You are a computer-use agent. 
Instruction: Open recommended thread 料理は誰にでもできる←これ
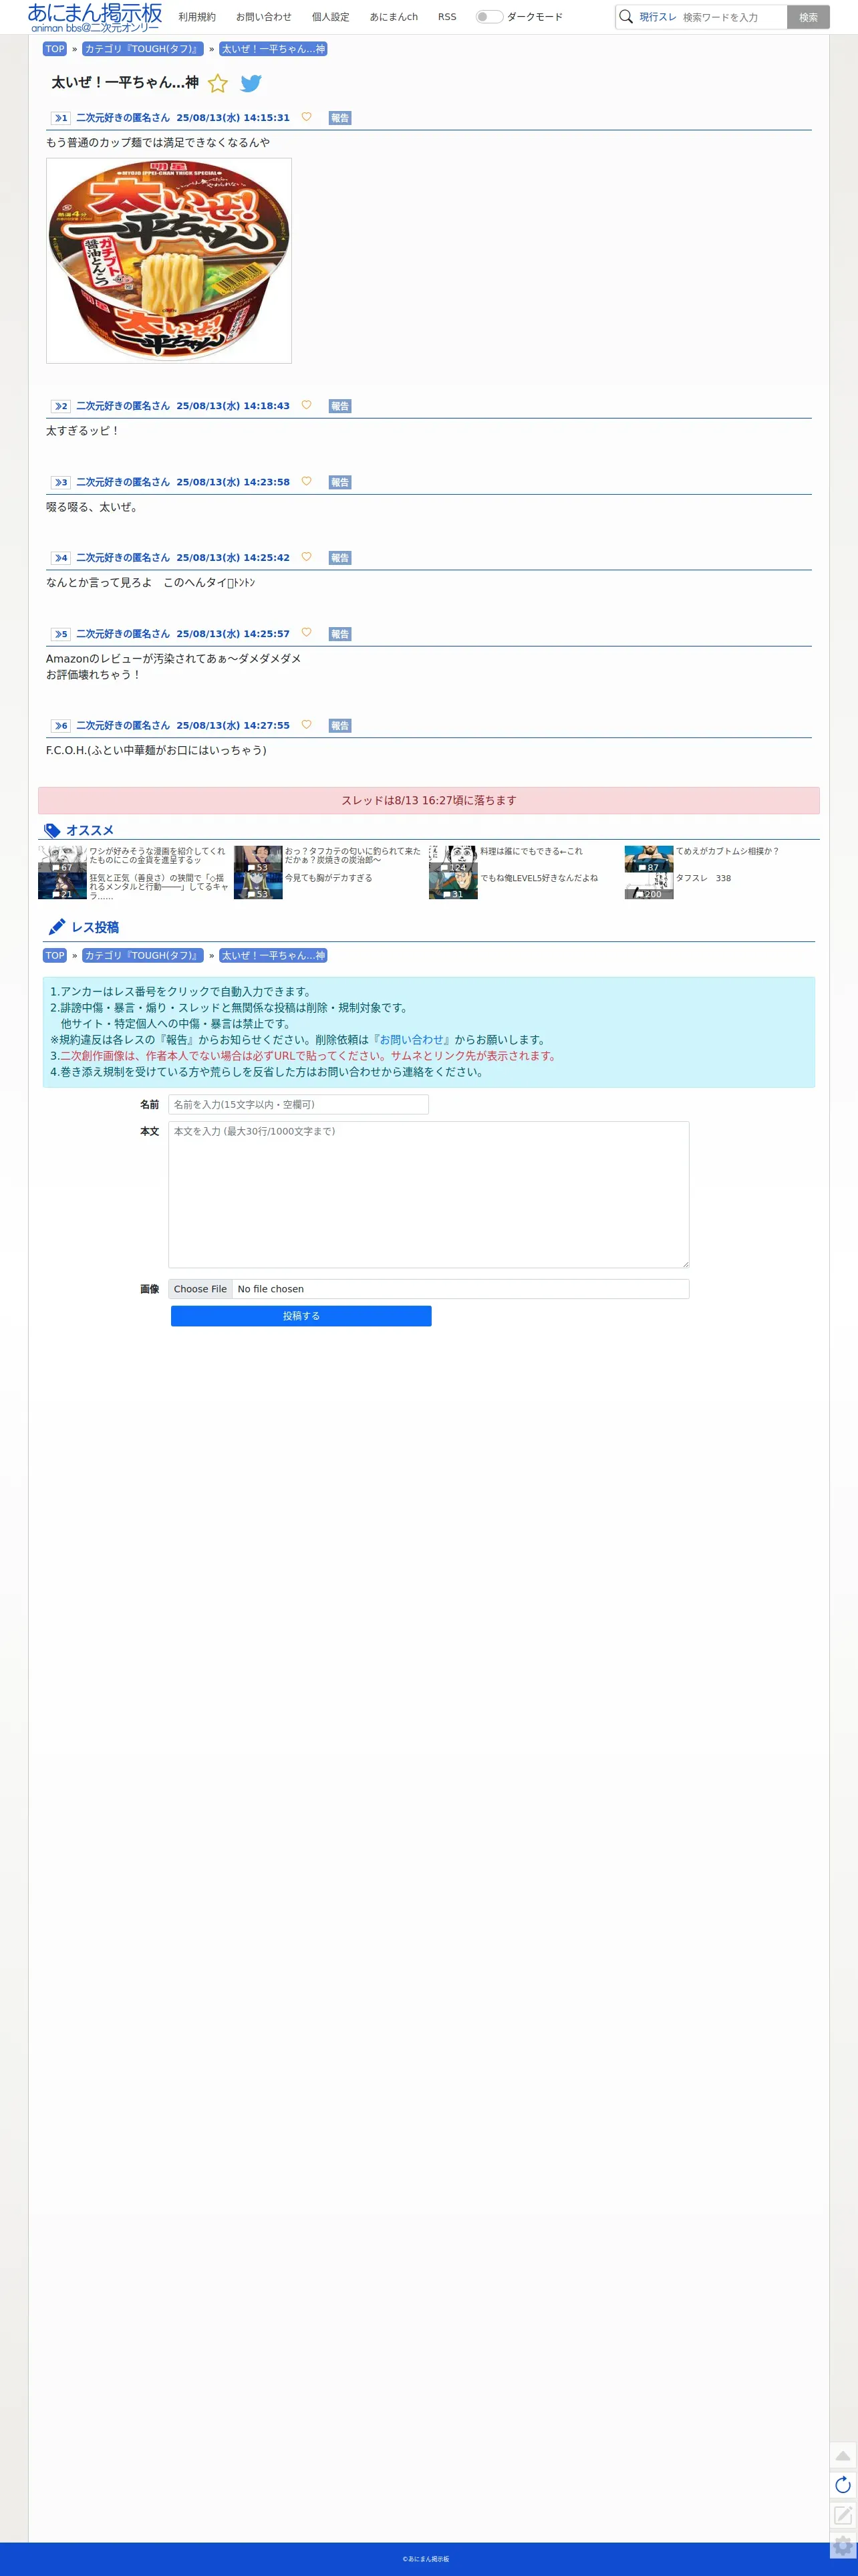[531, 852]
